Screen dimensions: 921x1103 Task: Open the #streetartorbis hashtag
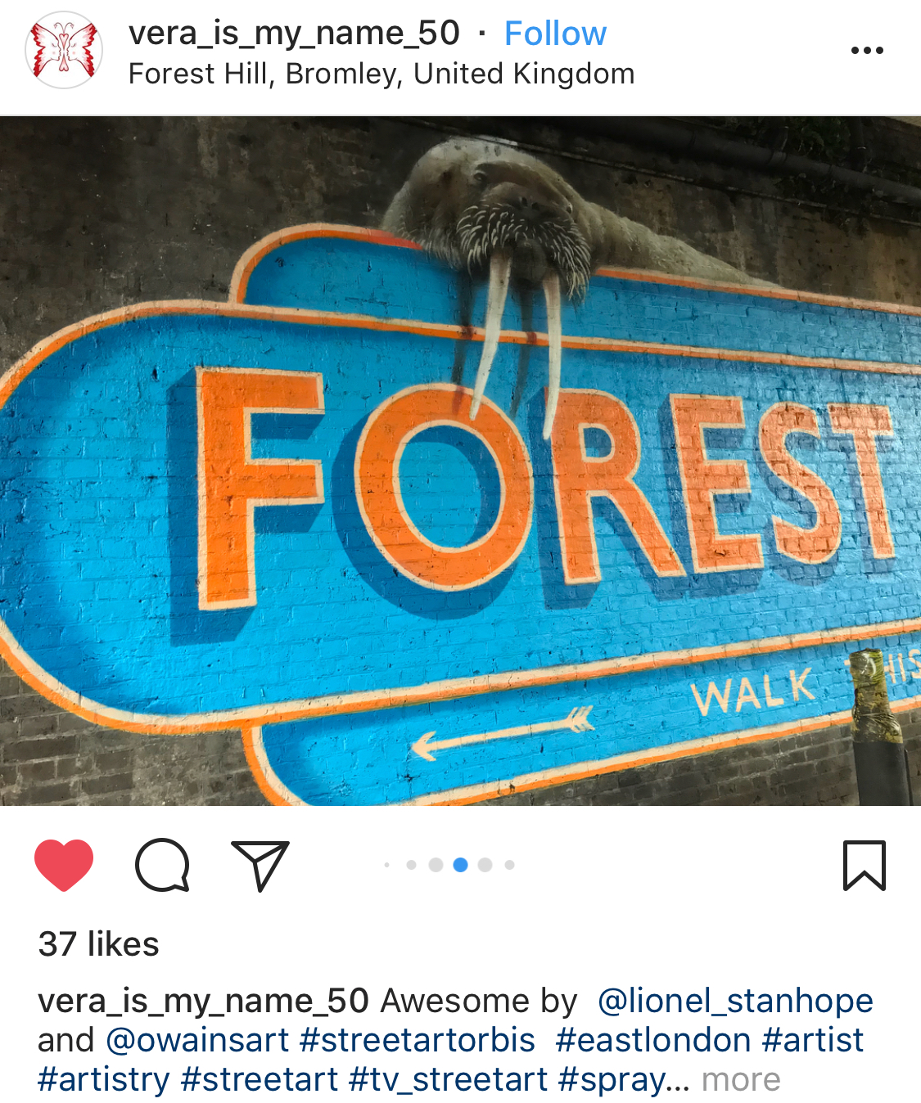[418, 1040]
